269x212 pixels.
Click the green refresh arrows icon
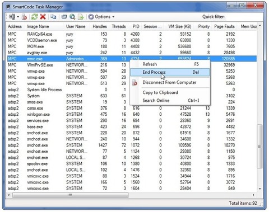coord(34,17)
